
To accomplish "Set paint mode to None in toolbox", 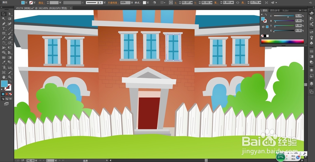I will (10, 94).
